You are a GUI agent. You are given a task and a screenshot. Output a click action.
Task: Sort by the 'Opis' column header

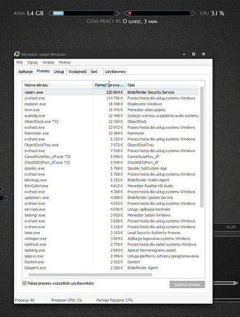pyautogui.click(x=162, y=85)
